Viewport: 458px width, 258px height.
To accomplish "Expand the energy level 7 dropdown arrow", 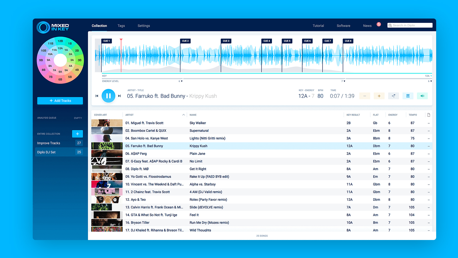I will point(344,81).
